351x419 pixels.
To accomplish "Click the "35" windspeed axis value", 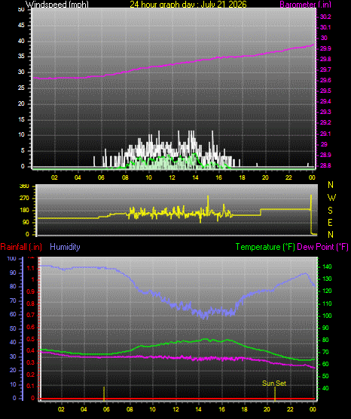I will (21, 57).
